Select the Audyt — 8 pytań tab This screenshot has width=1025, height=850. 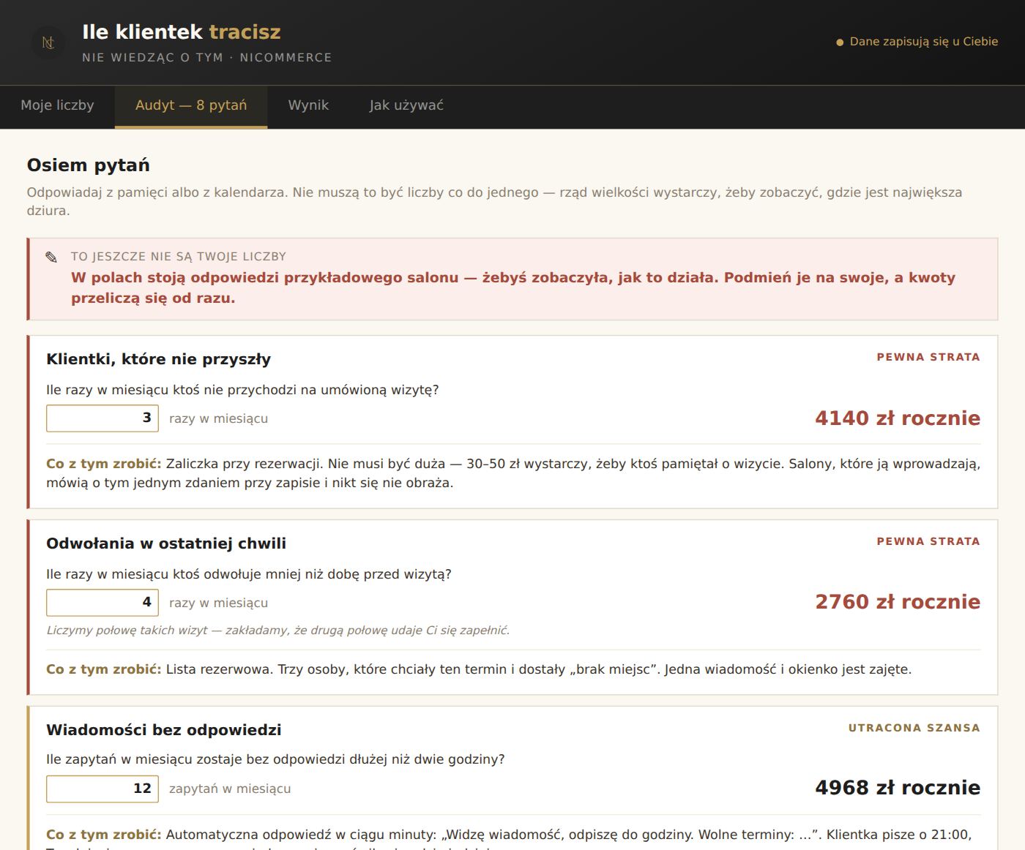tap(191, 105)
